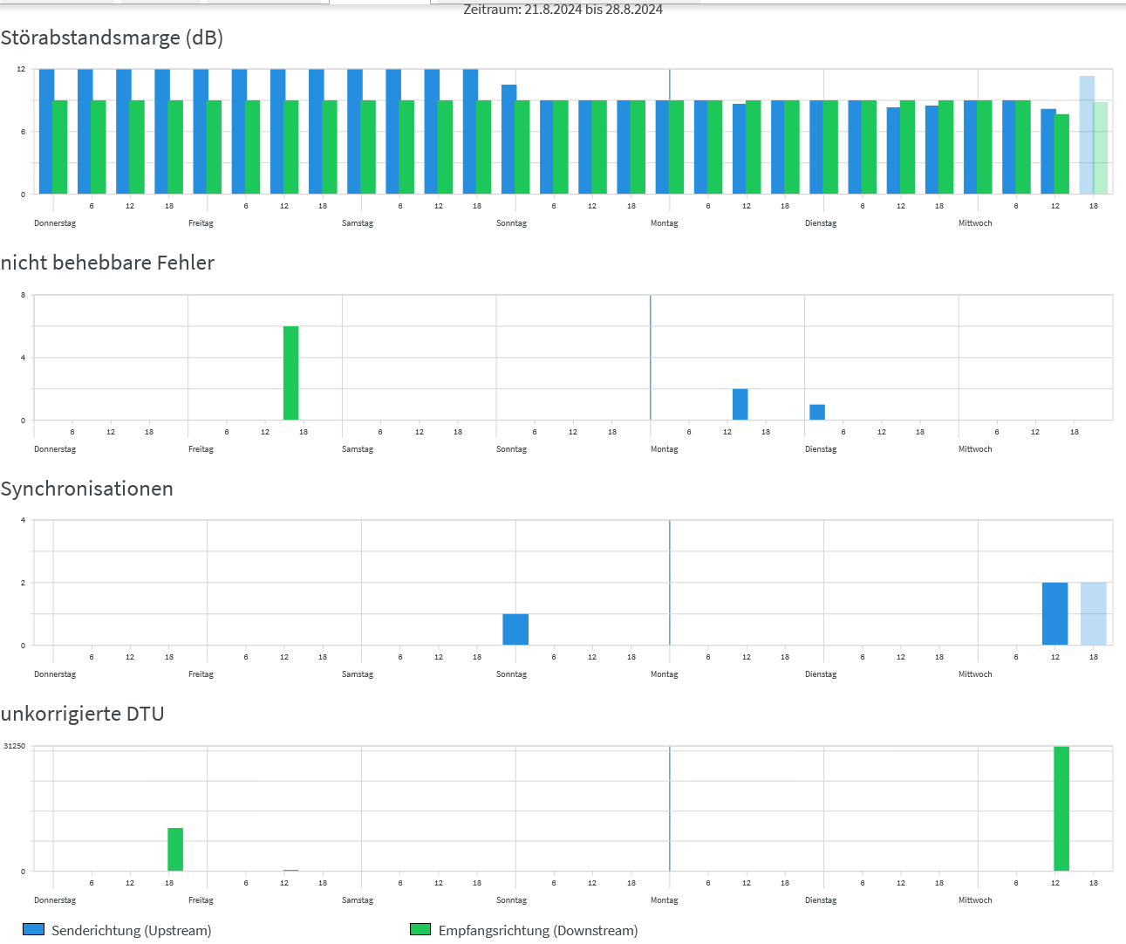The height and width of the screenshot is (944, 1126).
Task: Select the 'Senderichtung (Upstream)' legend label
Action: pos(132,930)
